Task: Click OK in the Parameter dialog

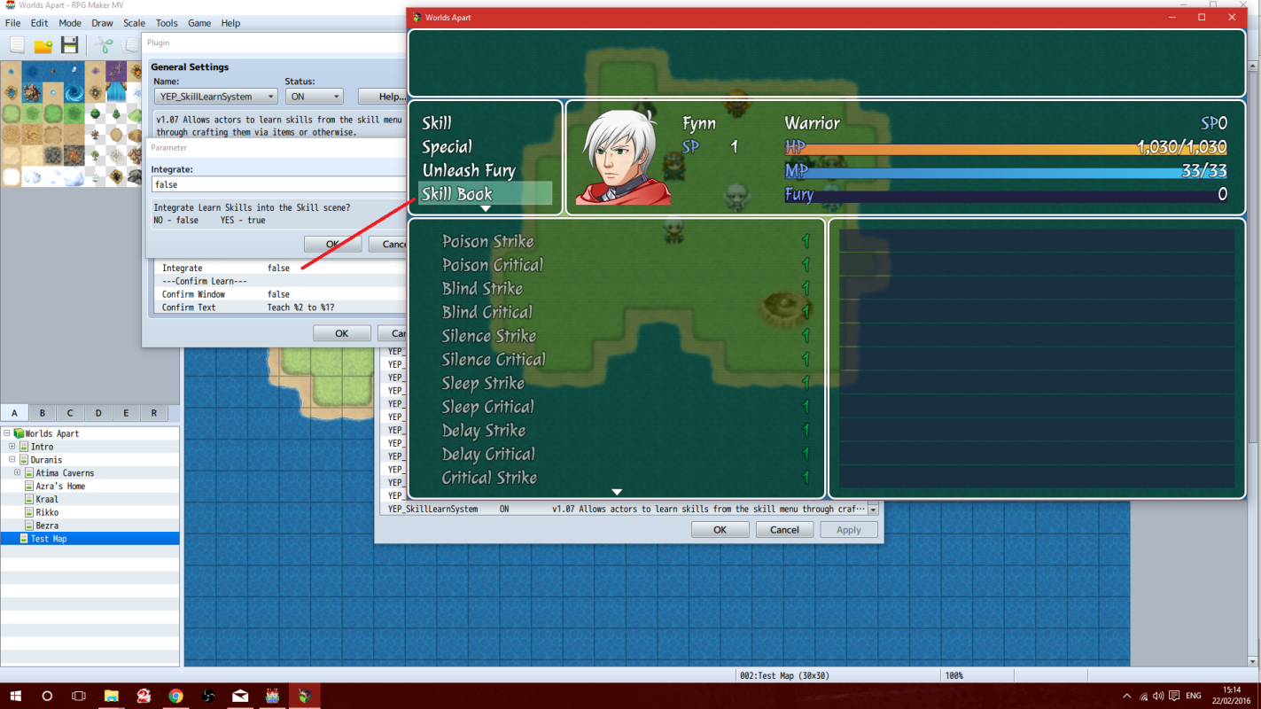Action: [x=332, y=244]
